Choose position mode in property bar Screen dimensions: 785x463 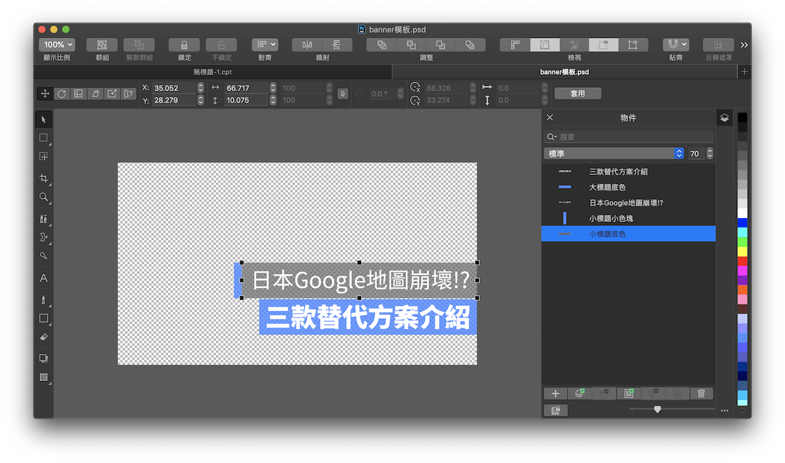[x=45, y=94]
